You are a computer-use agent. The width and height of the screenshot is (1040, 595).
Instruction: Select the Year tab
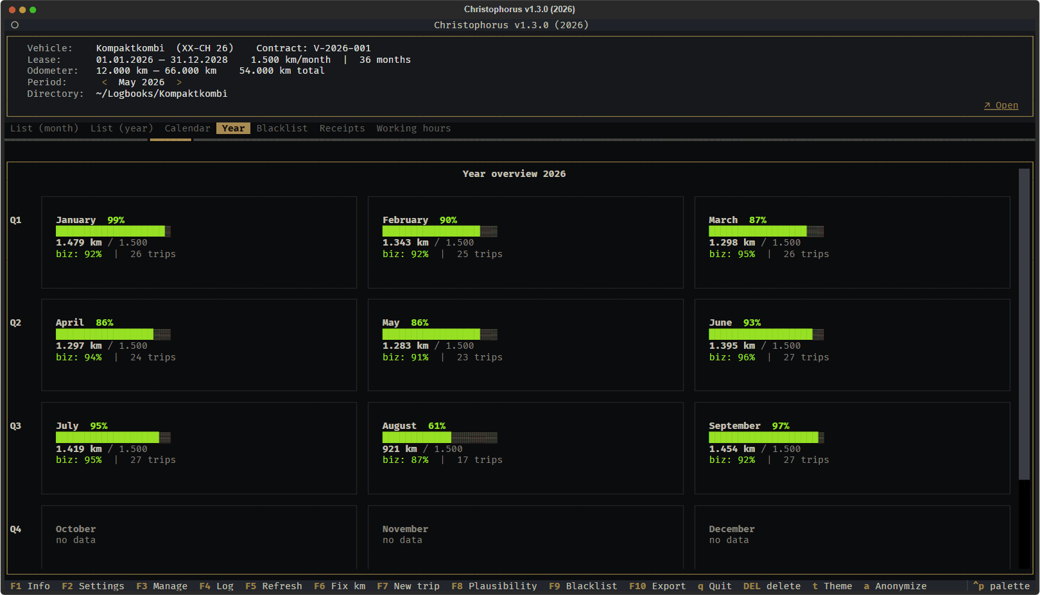click(x=233, y=128)
